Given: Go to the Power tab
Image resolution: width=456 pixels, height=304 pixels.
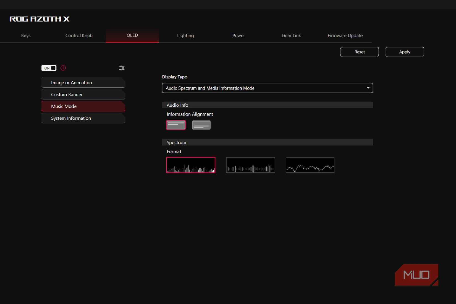Looking at the screenshot, I should pyautogui.click(x=239, y=36).
